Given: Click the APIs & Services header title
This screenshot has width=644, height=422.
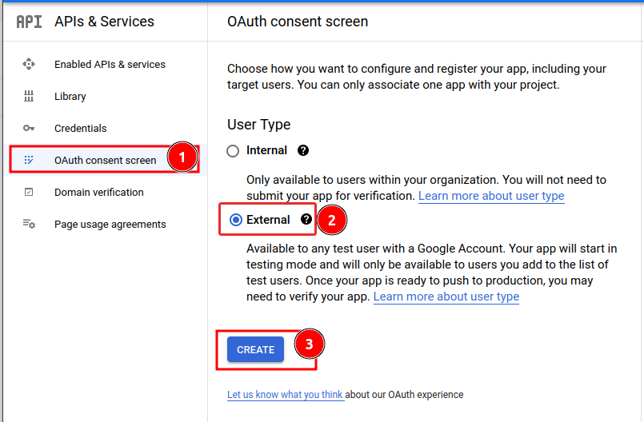Looking at the screenshot, I should pos(104,22).
